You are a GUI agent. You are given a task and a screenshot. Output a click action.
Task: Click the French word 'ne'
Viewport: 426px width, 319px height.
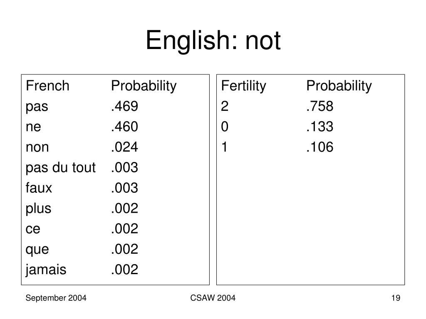click(33, 127)
